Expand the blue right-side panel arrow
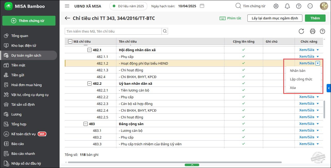Viewport: 331px width, 168px height. (x=329, y=88)
